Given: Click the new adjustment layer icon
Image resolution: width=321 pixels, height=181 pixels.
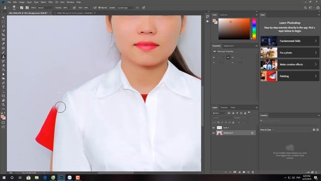Looking at the screenshot, I should click(239, 172).
